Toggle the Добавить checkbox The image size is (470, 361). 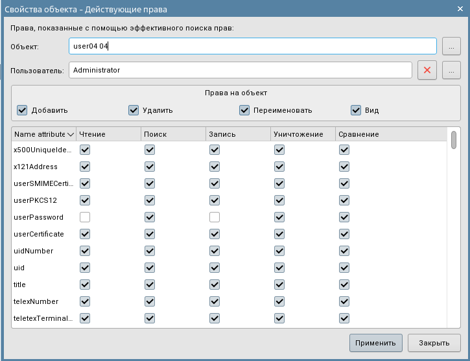tap(22, 110)
